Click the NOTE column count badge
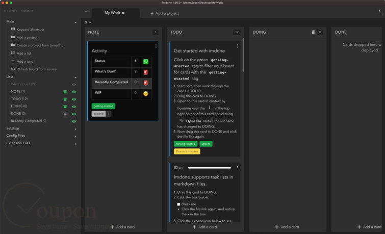Screen dimensions: 385x234 [x=155, y=32]
